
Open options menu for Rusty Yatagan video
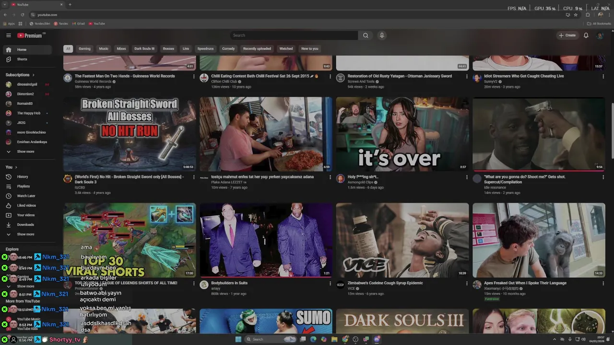tap(467, 76)
